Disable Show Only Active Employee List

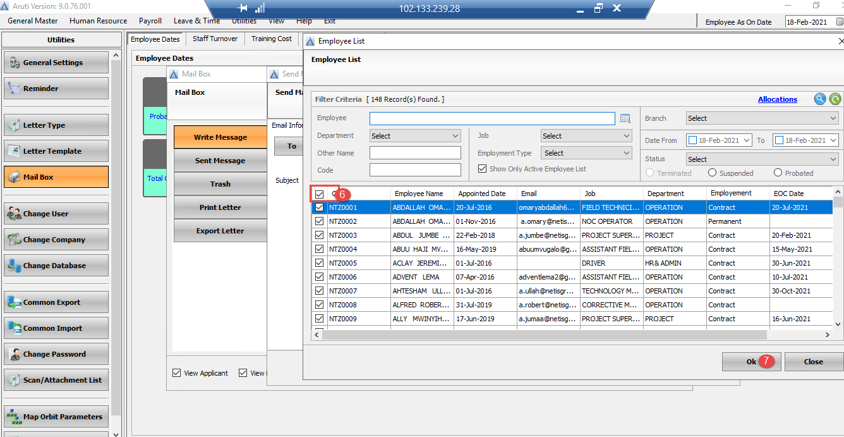(481, 168)
